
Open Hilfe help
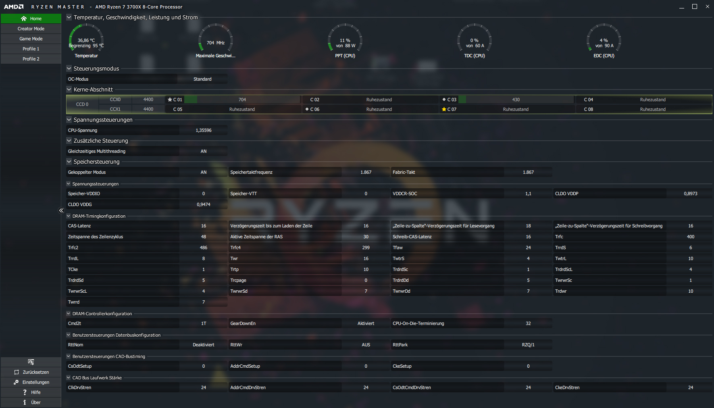31,392
